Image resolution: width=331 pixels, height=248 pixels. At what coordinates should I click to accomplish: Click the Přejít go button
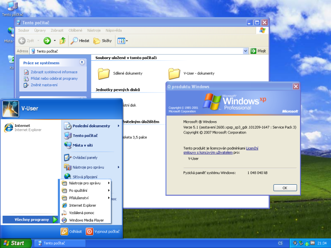(258, 51)
